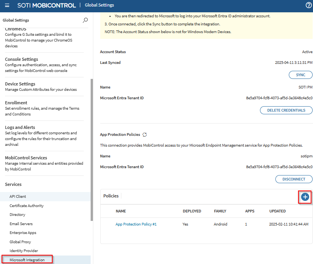Click the SYNC button
This screenshot has height=264, width=313.
[300, 75]
